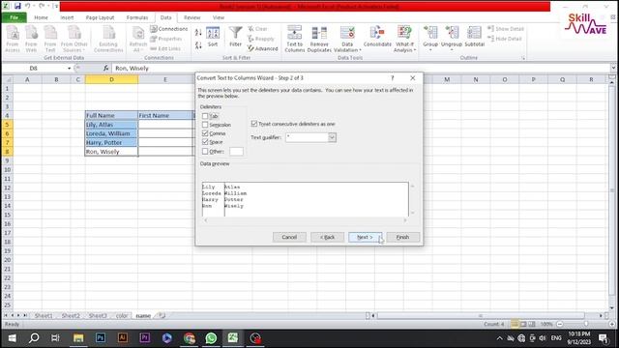Toggle Treat consecutive delimiters as one
619x348 pixels.
[x=254, y=124]
